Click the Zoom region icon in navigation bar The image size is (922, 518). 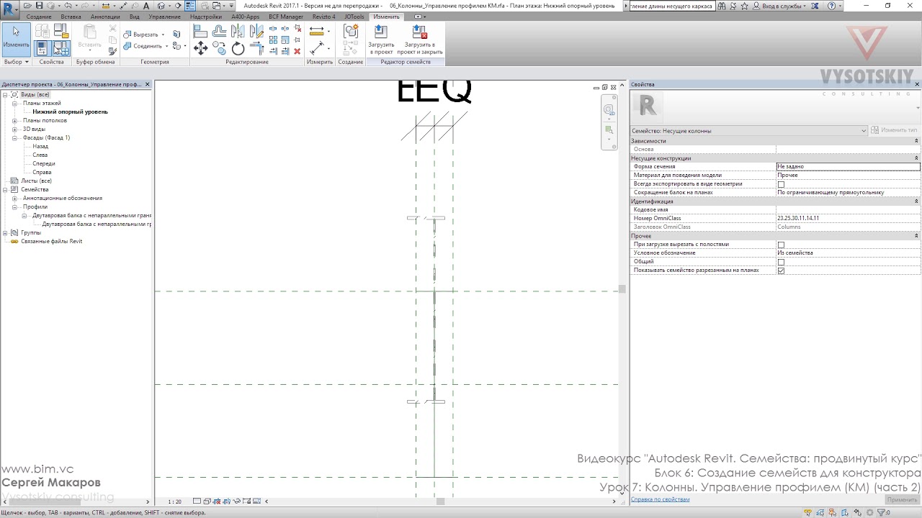[609, 130]
